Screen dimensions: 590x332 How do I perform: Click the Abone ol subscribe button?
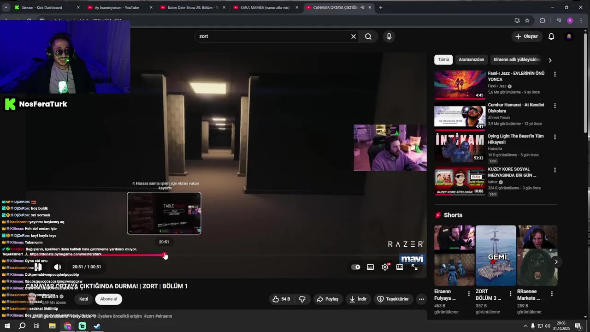coord(109,299)
